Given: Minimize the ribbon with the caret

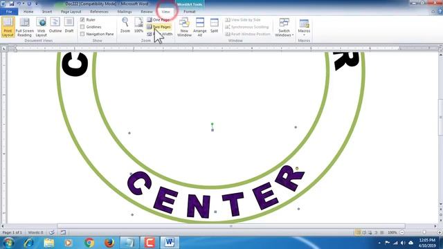Looking at the screenshot, I should click(433, 12).
